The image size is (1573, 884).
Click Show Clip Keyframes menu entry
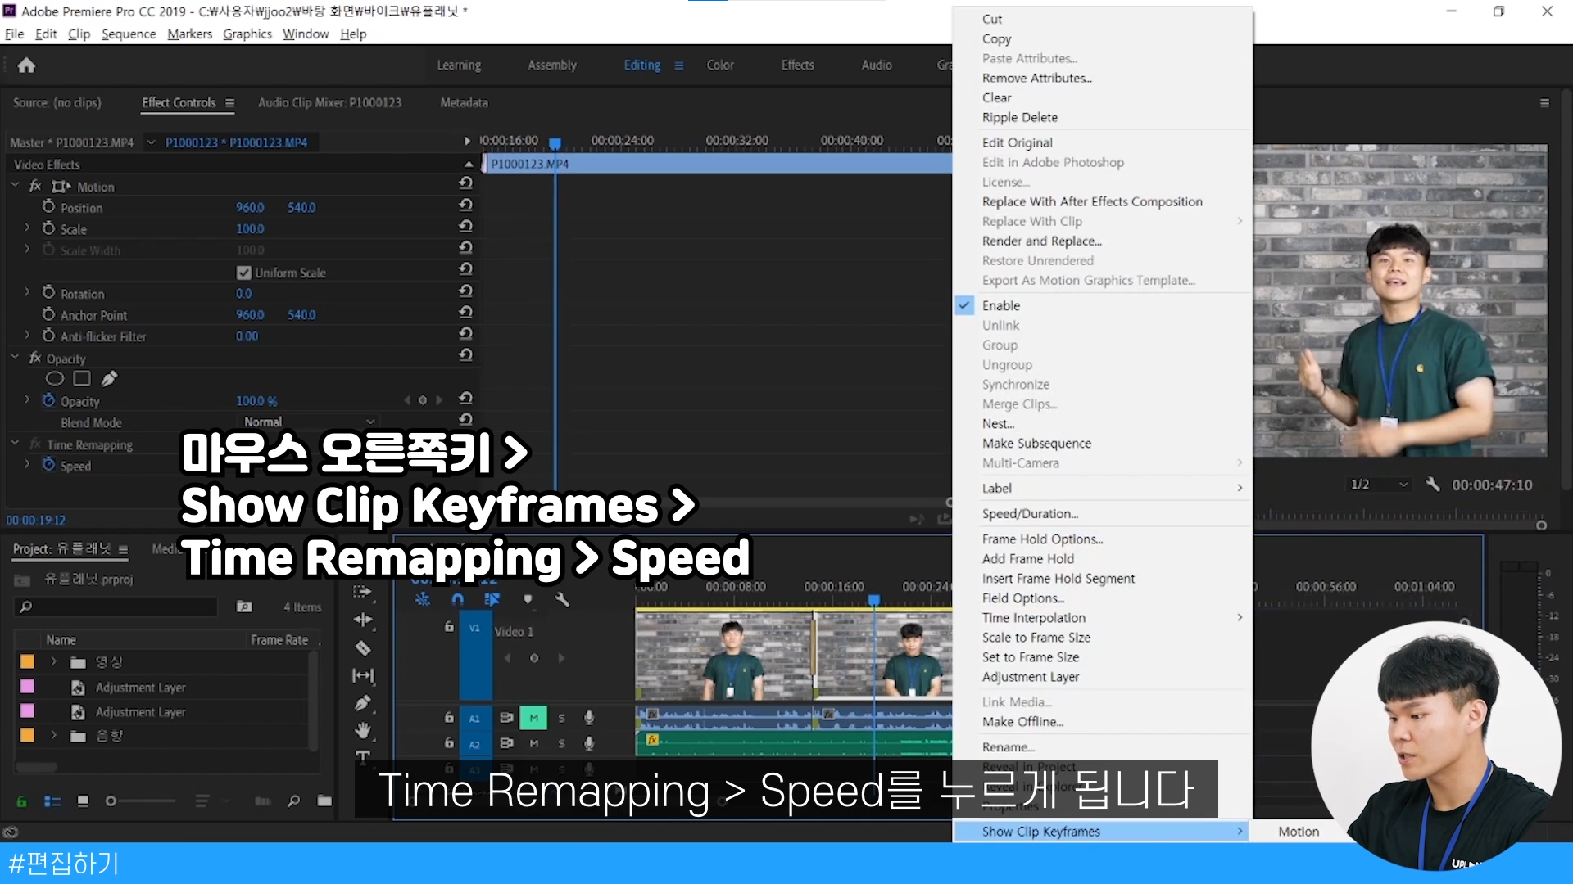(1101, 832)
